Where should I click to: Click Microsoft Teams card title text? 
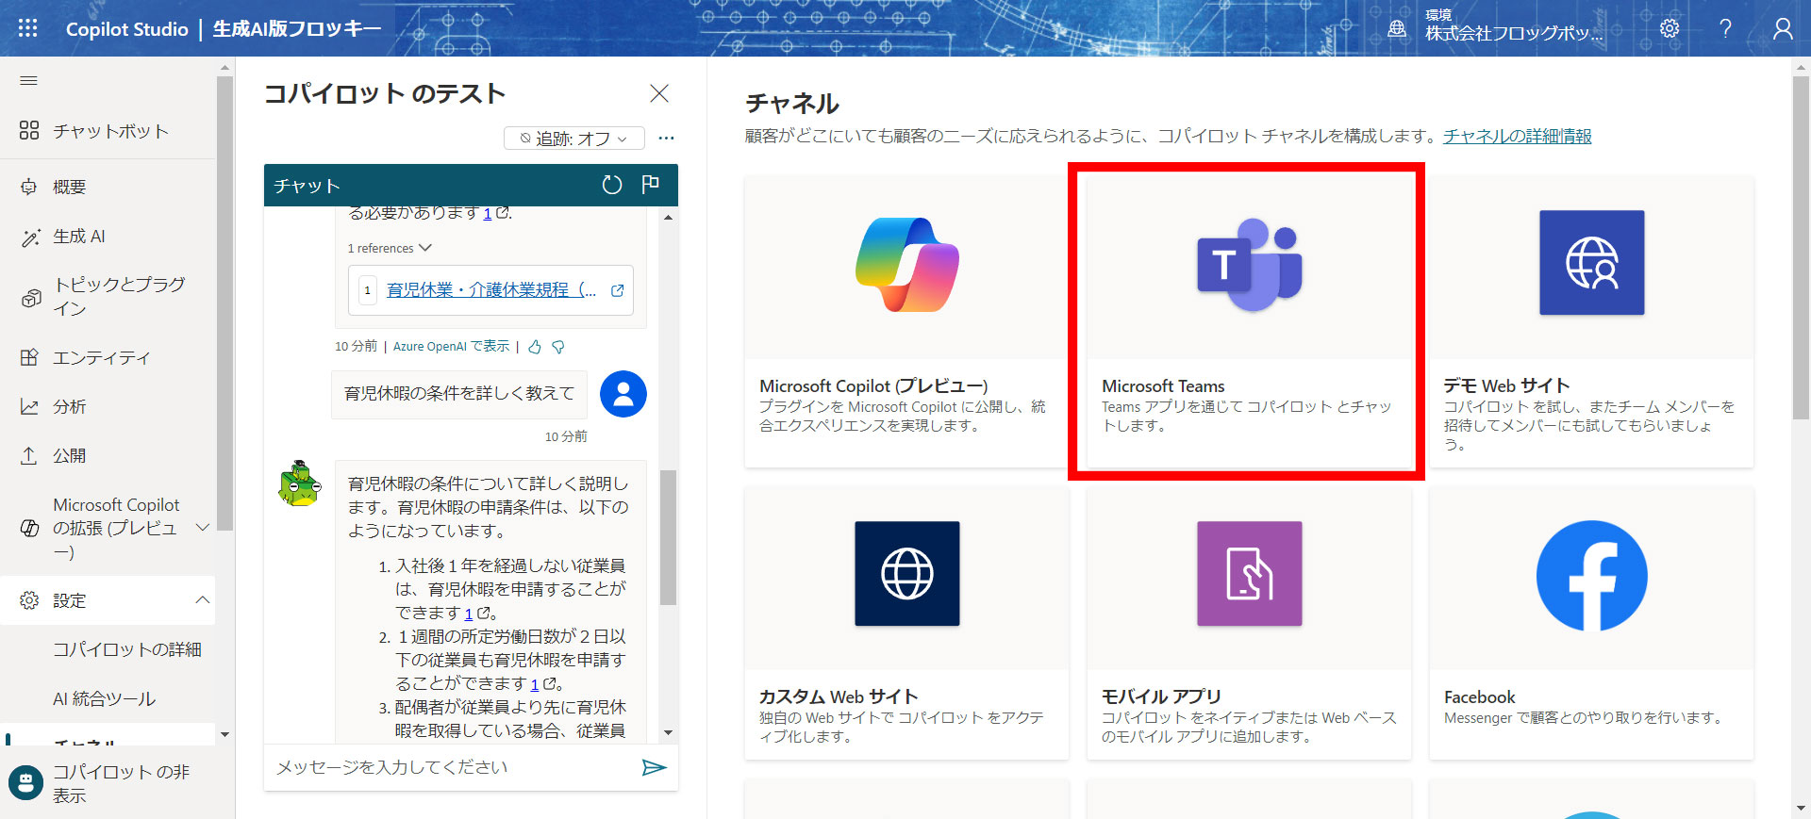coord(1163,386)
